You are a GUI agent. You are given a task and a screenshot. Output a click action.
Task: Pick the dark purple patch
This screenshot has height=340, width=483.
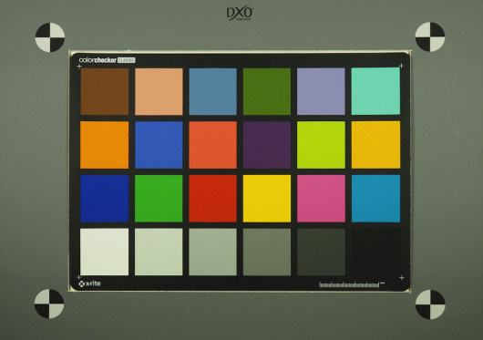[267, 145]
